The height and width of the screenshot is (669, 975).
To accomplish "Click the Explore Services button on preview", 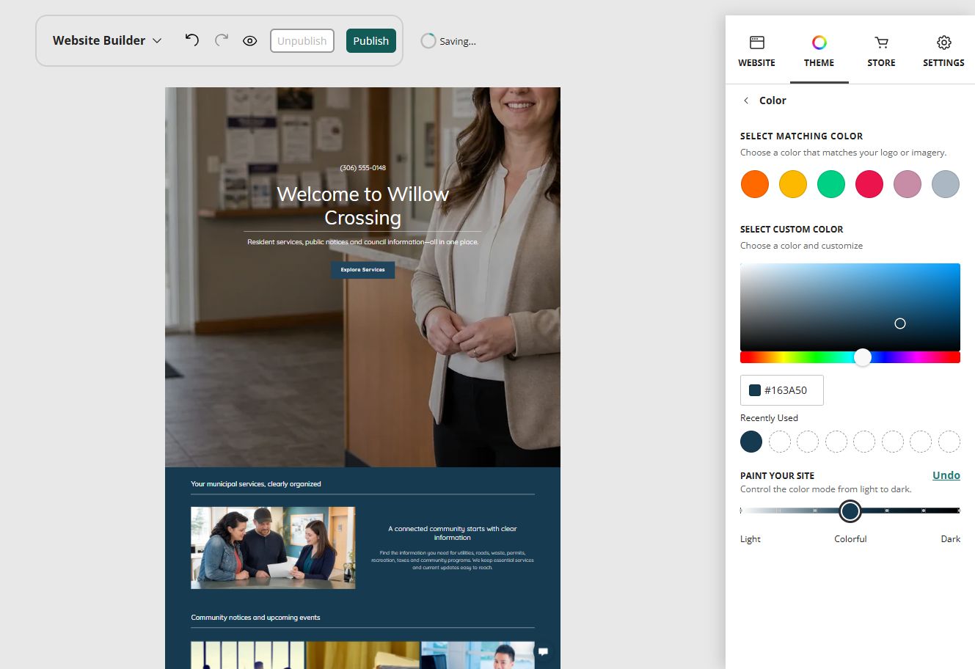I will tap(362, 270).
